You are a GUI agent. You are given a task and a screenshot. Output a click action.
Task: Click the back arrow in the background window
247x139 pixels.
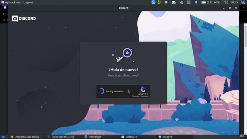click(4, 14)
